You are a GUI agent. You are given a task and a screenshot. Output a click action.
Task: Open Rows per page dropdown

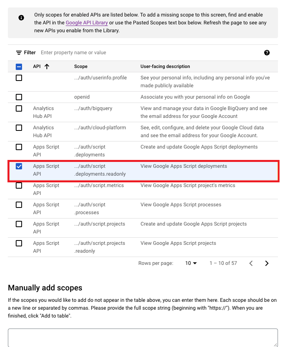[191, 263]
